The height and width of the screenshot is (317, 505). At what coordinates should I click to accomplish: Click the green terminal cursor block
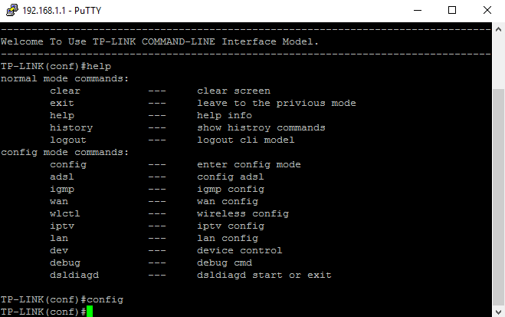(x=89, y=312)
